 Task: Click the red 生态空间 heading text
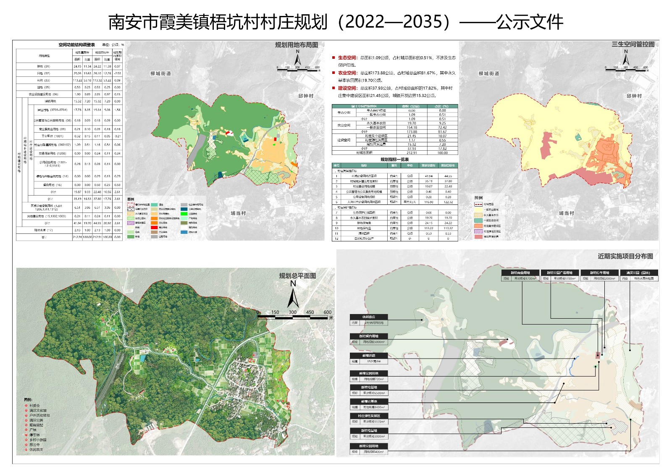click(x=347, y=58)
